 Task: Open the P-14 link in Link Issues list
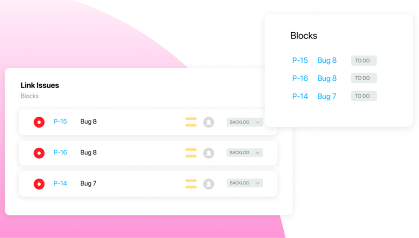coord(60,183)
